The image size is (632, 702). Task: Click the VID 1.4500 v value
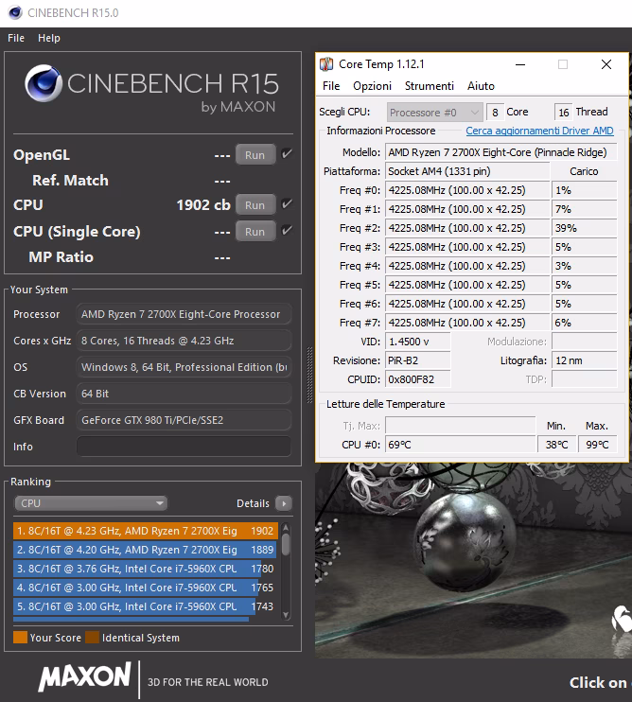pos(417,342)
